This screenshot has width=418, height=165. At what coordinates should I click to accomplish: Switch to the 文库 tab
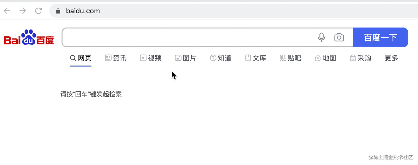(256, 58)
